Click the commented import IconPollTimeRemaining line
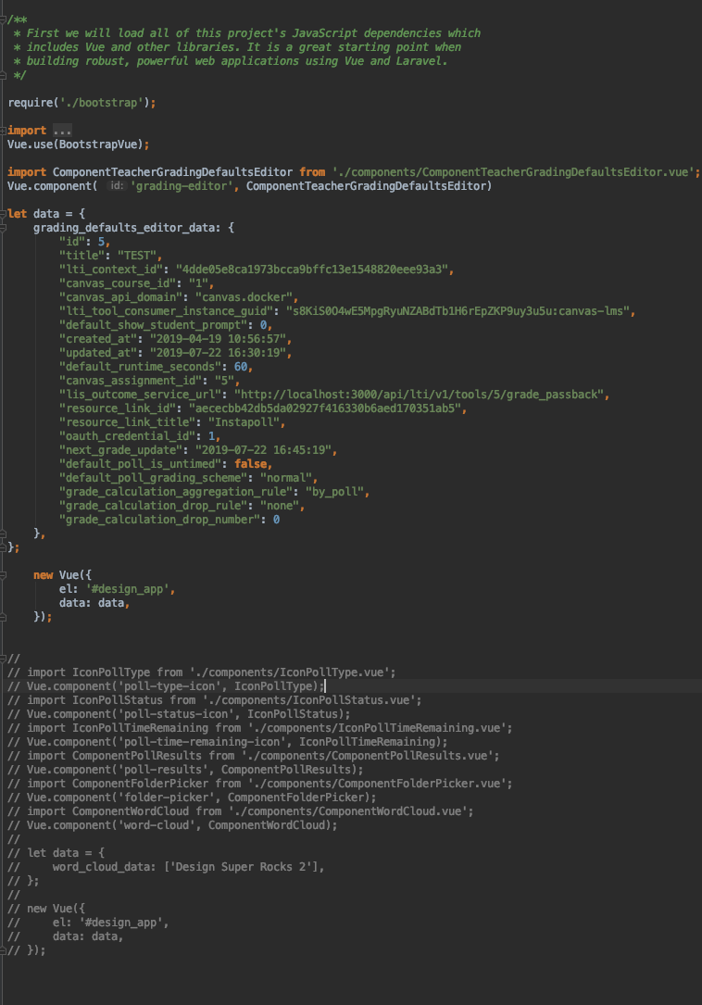 pos(259,728)
